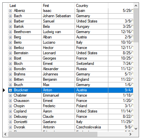142x139 pixels.
Task: Expand the Brahms row
Action: [10, 74]
